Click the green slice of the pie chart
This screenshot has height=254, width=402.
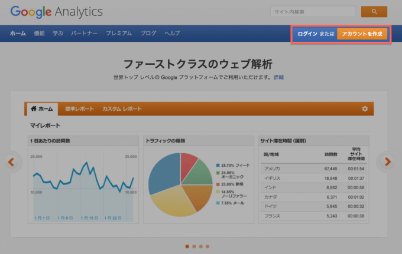pos(200,174)
